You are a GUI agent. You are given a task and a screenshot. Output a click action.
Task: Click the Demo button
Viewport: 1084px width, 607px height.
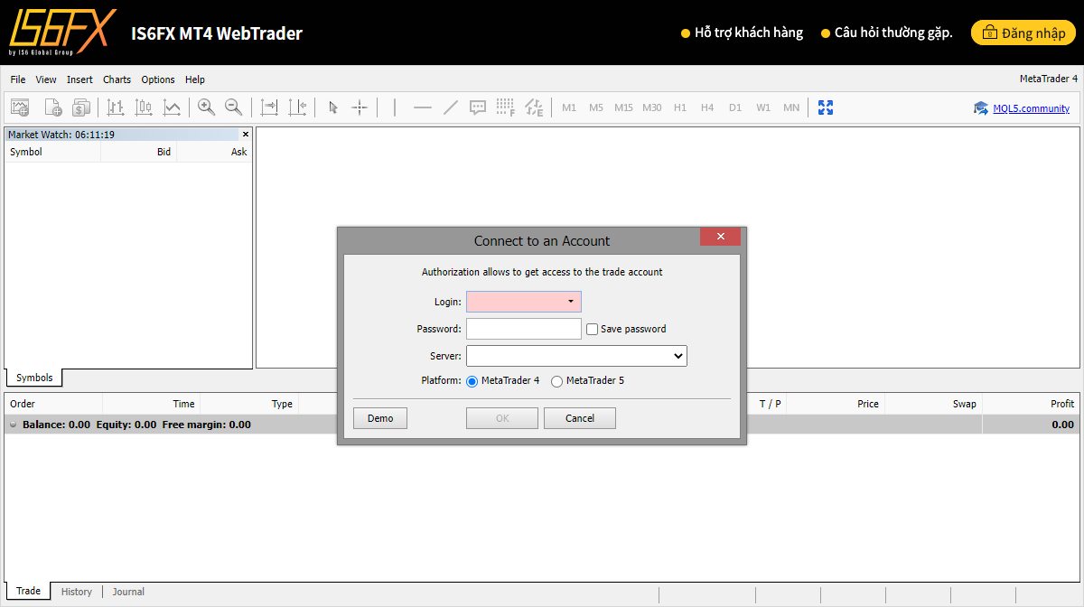(x=380, y=418)
